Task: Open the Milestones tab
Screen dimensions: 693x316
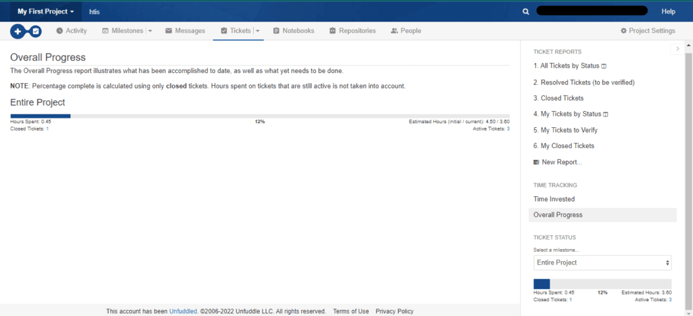Action: pyautogui.click(x=123, y=31)
